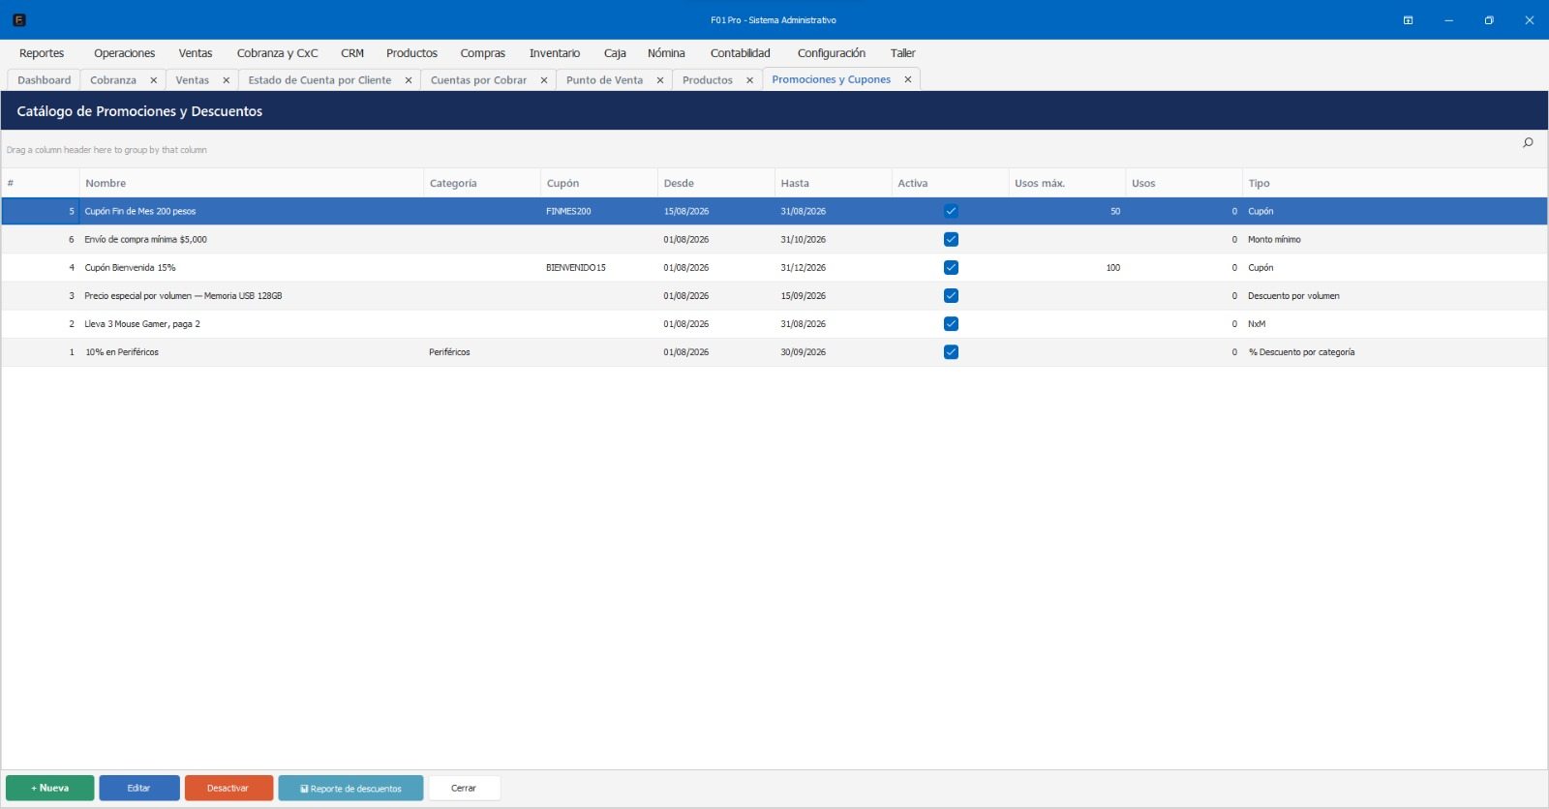This screenshot has width=1549, height=809.
Task: Click the Desactivar button
Action: click(x=228, y=788)
